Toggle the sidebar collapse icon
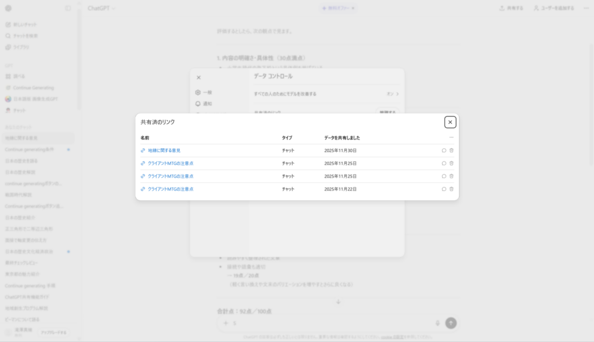This screenshot has width=594, height=342. (68, 8)
